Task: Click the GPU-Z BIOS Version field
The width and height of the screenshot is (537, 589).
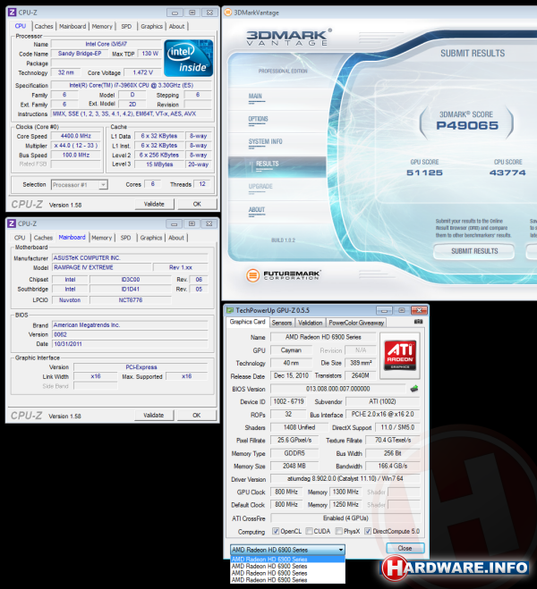Action: pos(338,389)
